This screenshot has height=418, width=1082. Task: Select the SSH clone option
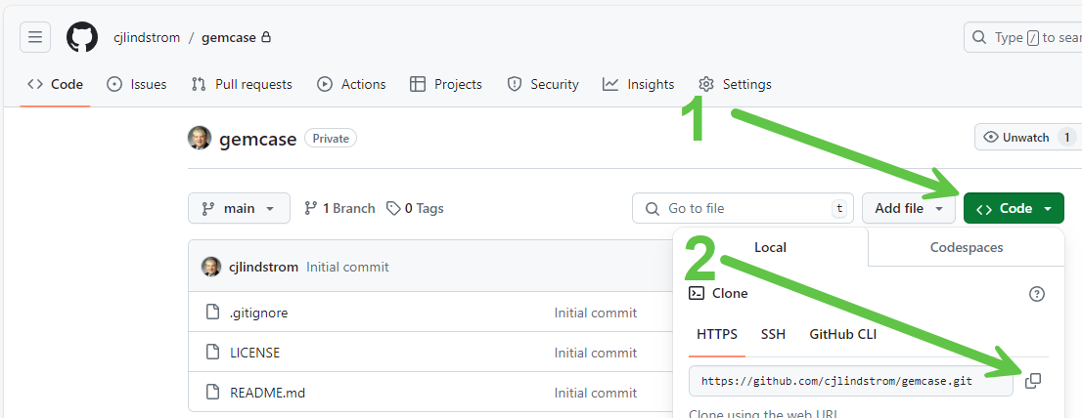pos(773,335)
